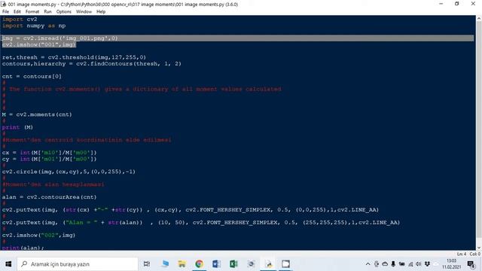482x271 pixels.
Task: Open the white window app at taskbar end
Action: (285, 264)
